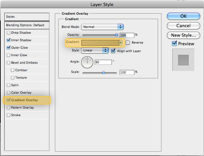
Task: Click the Scale slider handle
Action: [x=104, y=73]
